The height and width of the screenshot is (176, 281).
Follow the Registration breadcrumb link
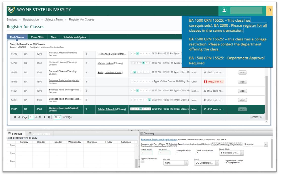pyautogui.click(x=31, y=20)
